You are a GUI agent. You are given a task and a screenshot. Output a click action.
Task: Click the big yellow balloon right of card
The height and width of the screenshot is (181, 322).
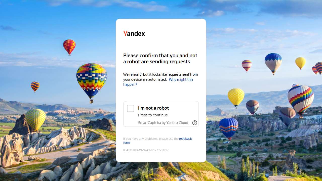(236, 98)
